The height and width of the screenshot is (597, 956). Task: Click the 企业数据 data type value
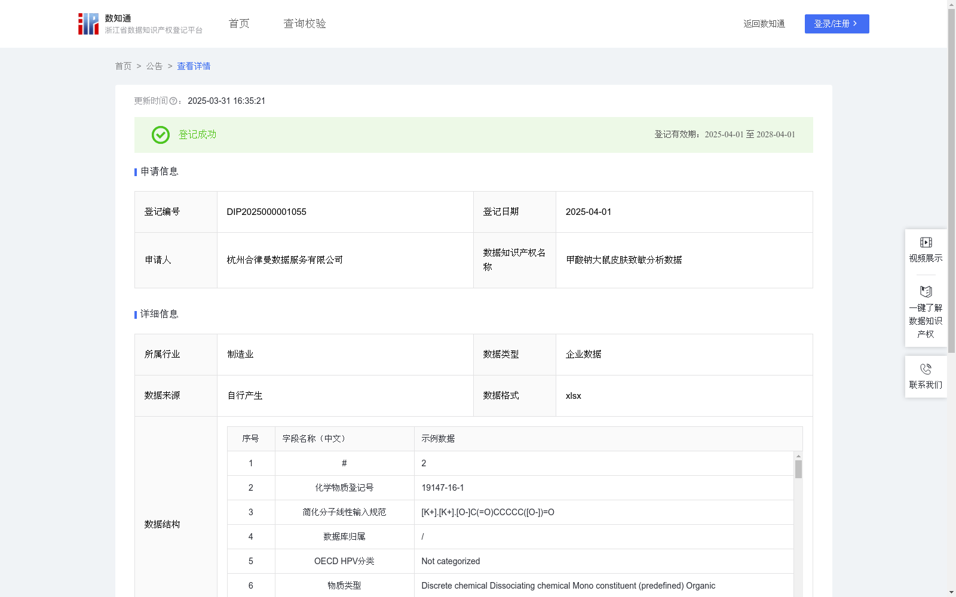tap(584, 355)
